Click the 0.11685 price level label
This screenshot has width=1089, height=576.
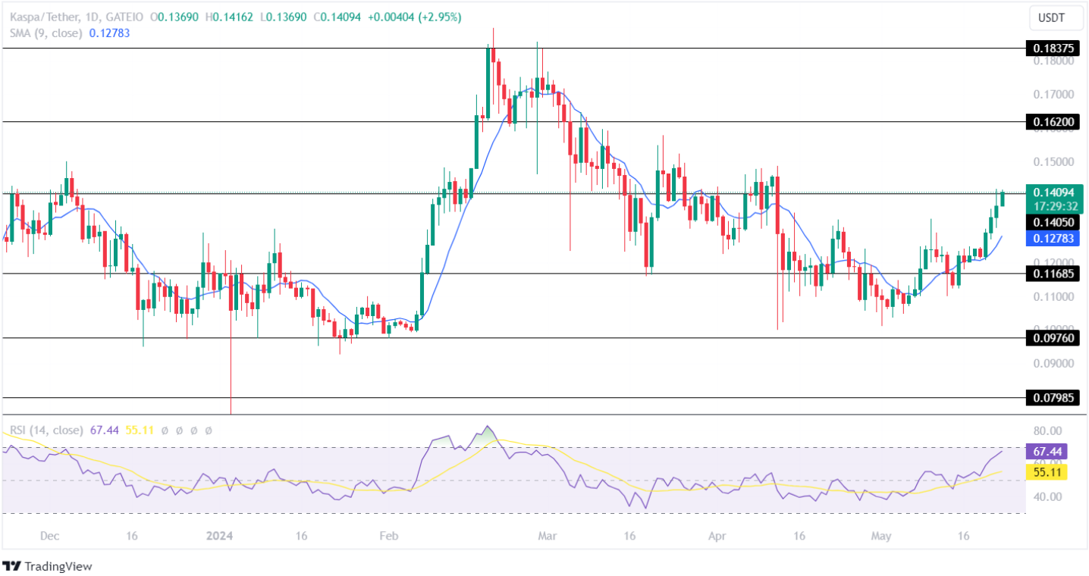1053,274
